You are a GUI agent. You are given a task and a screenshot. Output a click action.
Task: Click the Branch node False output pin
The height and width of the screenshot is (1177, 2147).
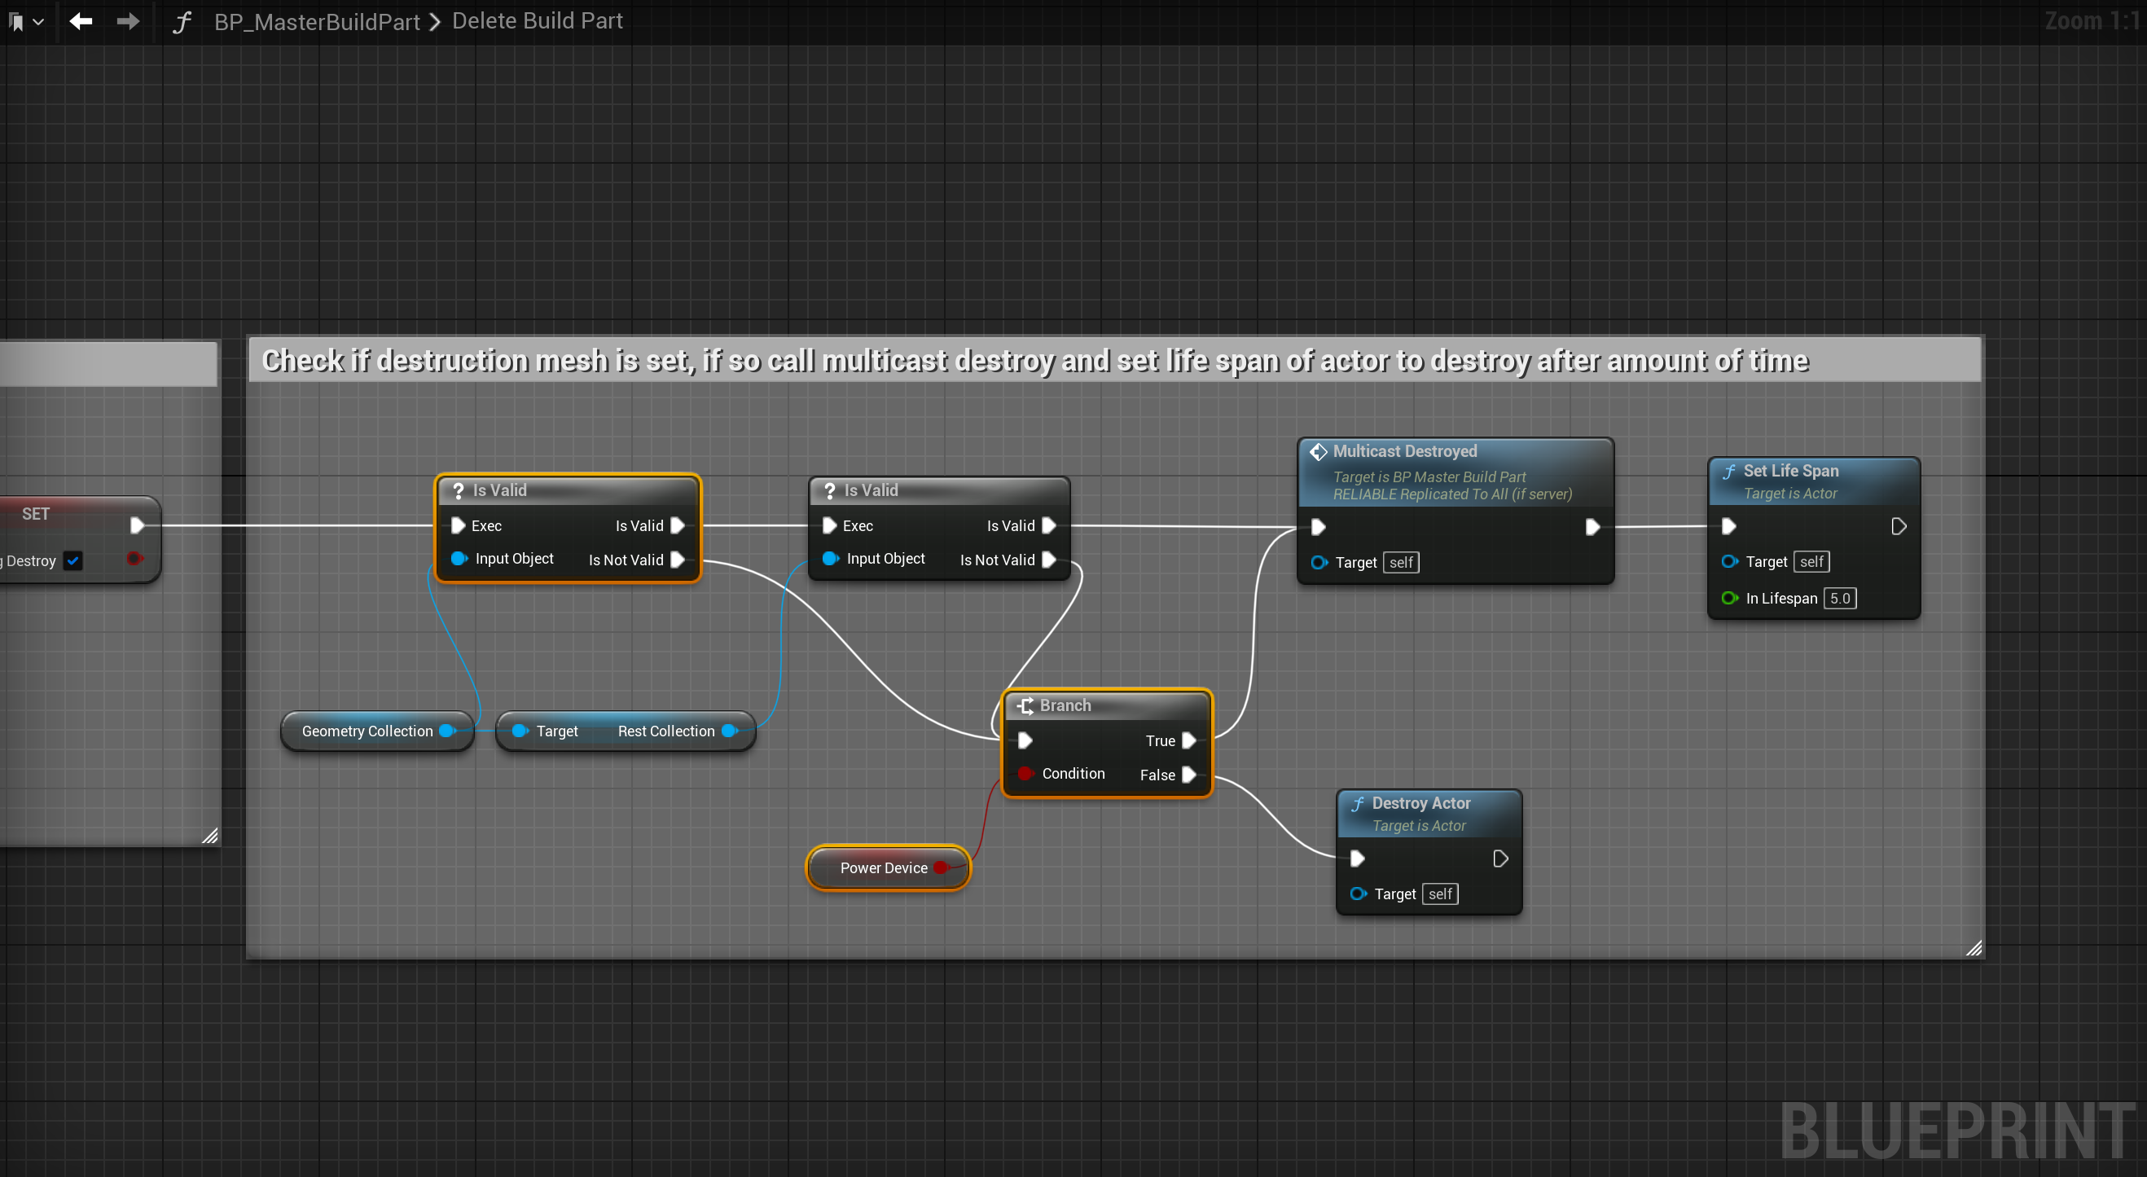1189,775
